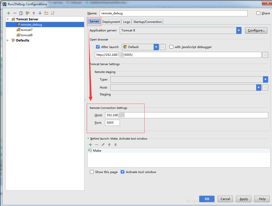Enable with JavaScript debugger option
Image resolution: width=272 pixels, height=206 pixels.
[x=171, y=47]
